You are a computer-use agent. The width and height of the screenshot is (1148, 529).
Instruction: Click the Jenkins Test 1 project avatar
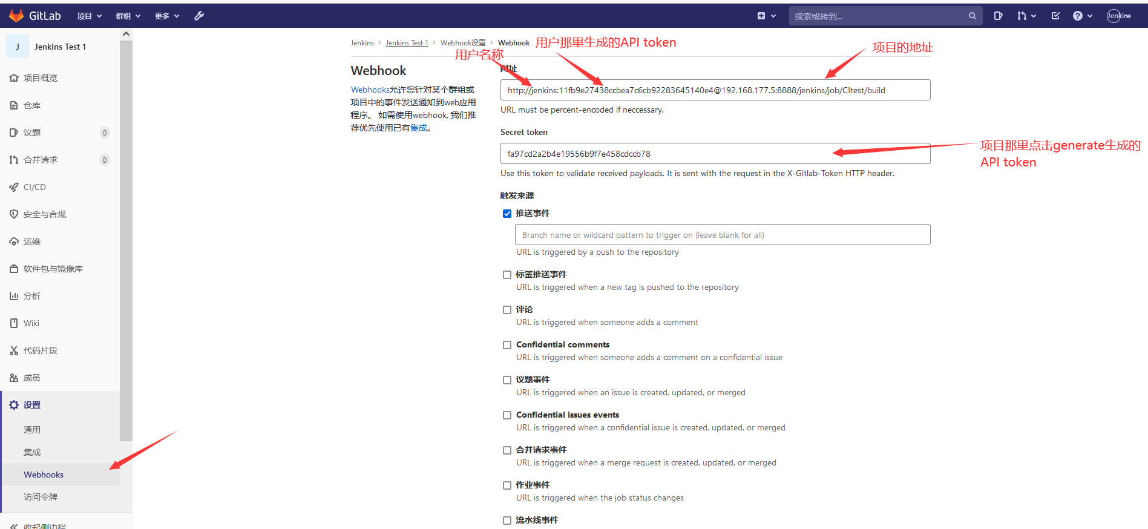point(18,47)
